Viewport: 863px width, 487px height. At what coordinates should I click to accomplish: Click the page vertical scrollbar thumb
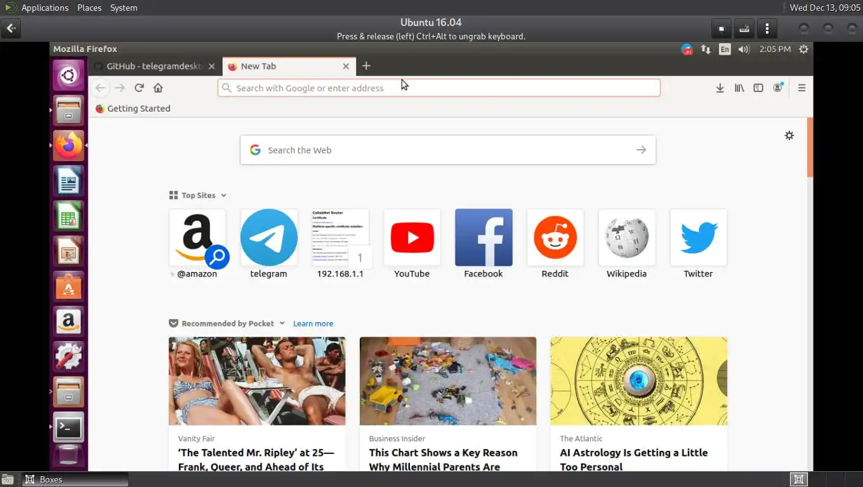tap(810, 147)
